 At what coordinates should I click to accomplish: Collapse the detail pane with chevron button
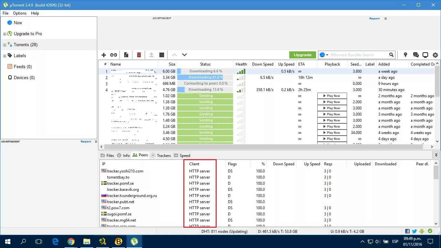click(436, 155)
